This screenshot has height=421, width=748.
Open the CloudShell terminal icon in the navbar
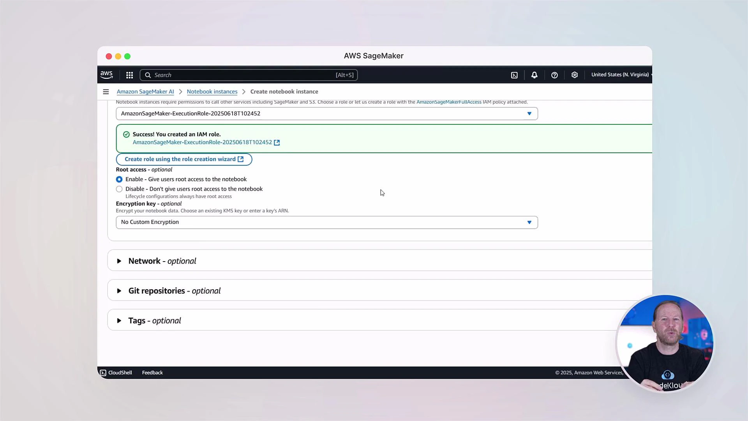click(514, 75)
